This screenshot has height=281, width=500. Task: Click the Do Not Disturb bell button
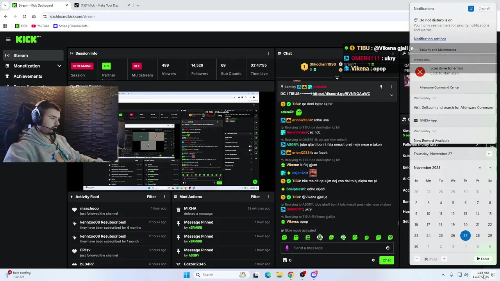(471, 9)
